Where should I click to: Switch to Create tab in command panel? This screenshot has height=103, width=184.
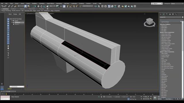tap(161, 14)
